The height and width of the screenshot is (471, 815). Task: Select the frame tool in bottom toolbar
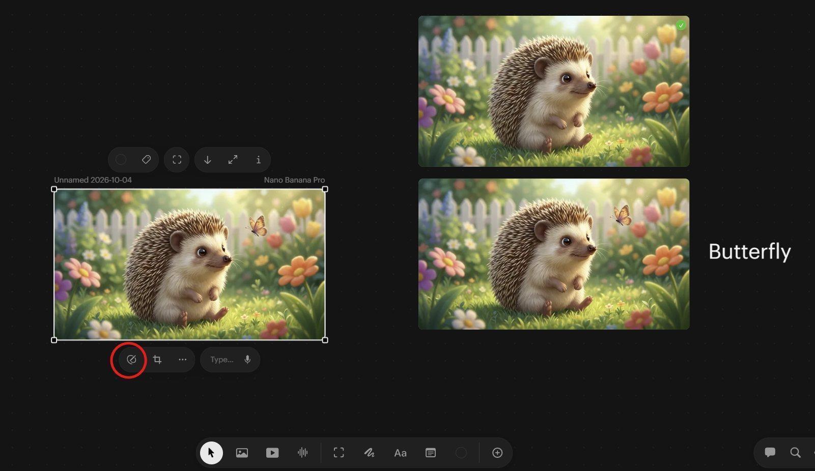click(x=339, y=453)
